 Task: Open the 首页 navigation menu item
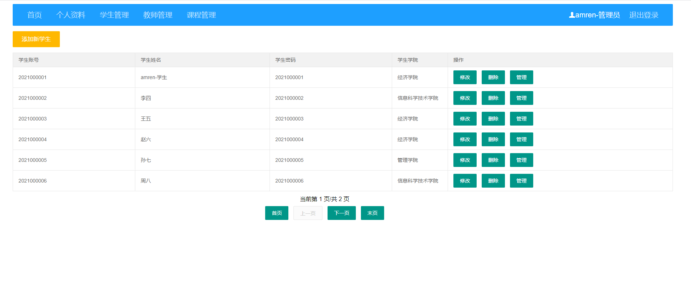click(34, 15)
